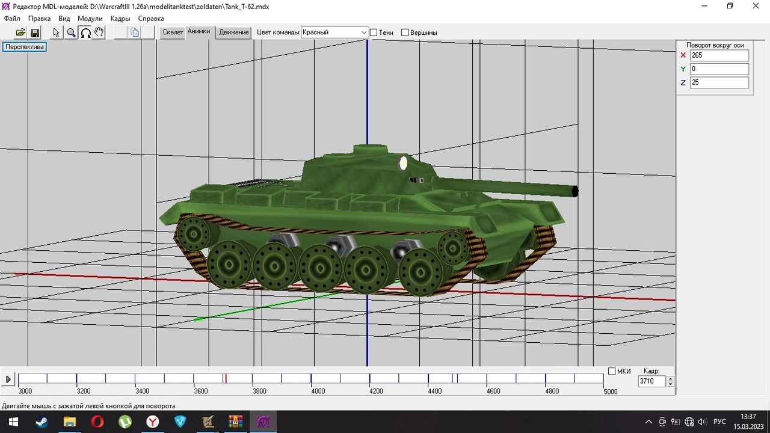Select the arrow pointer tool

pyautogui.click(x=57, y=32)
